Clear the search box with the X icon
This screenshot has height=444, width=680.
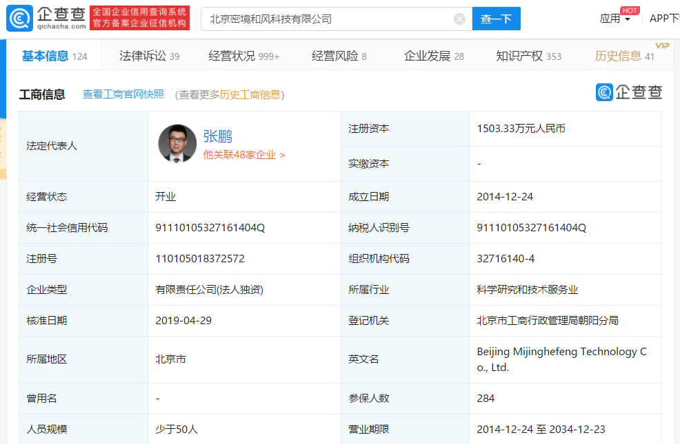[x=459, y=19]
